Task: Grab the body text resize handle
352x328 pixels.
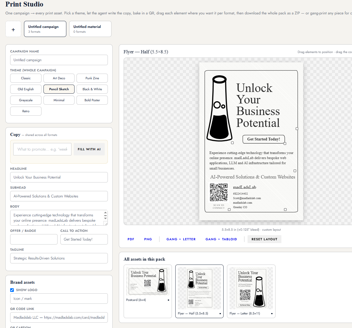Action: click(295, 171)
